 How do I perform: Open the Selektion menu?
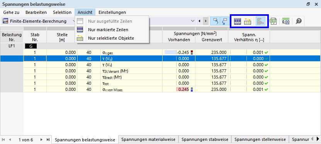click(x=62, y=12)
